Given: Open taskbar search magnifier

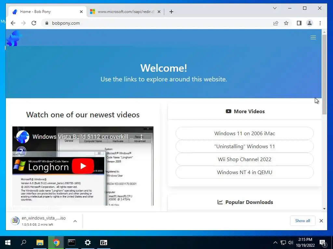Looking at the screenshot, I should [23, 243].
